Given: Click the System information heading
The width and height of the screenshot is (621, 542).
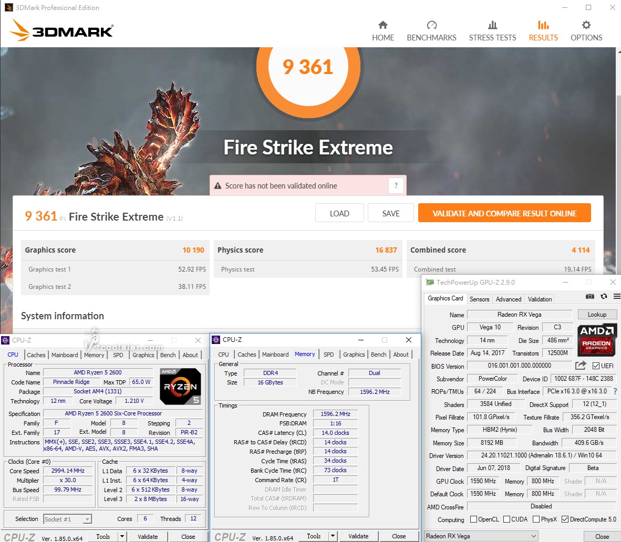Looking at the screenshot, I should [x=63, y=316].
